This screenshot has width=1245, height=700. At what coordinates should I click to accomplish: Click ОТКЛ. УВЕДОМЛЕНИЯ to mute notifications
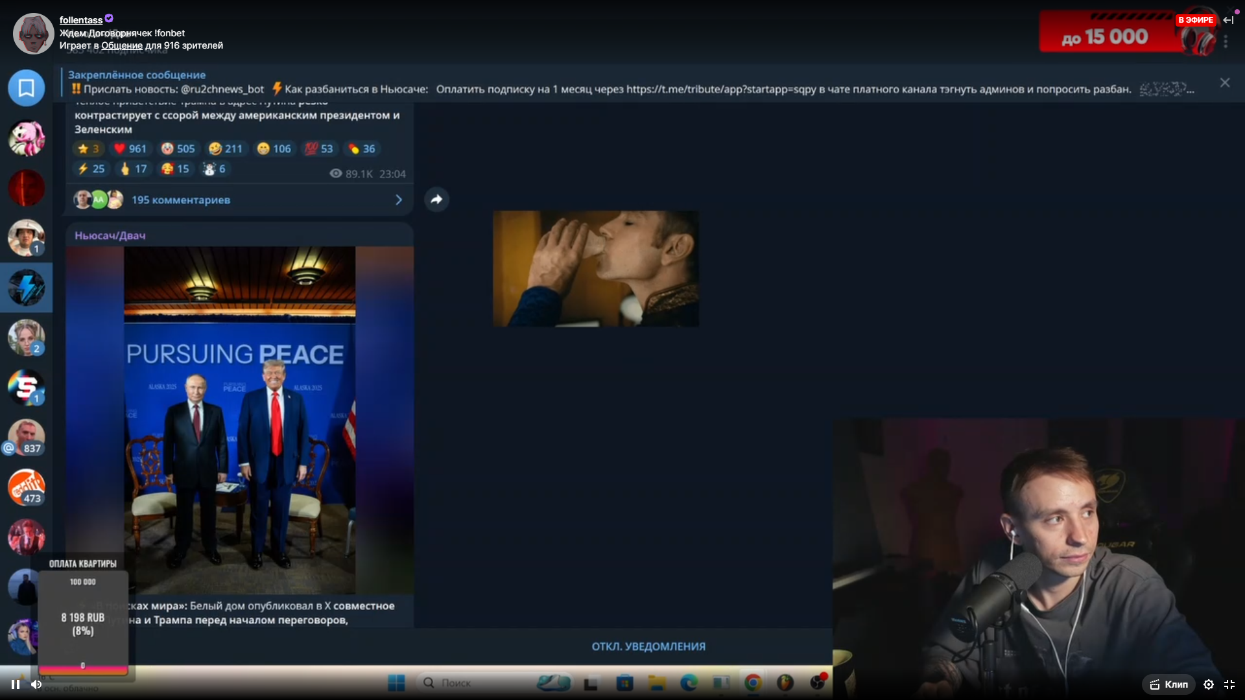coord(648,646)
